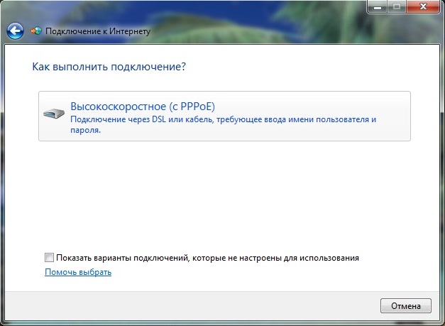Enable Показать варианты подключений checkbox
The width and height of the screenshot is (445, 326).
click(x=49, y=258)
